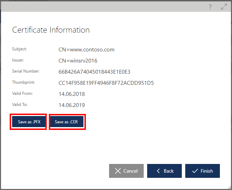Click the Serial Number field label
Viewport: 232px width, 190px height.
coord(26,72)
